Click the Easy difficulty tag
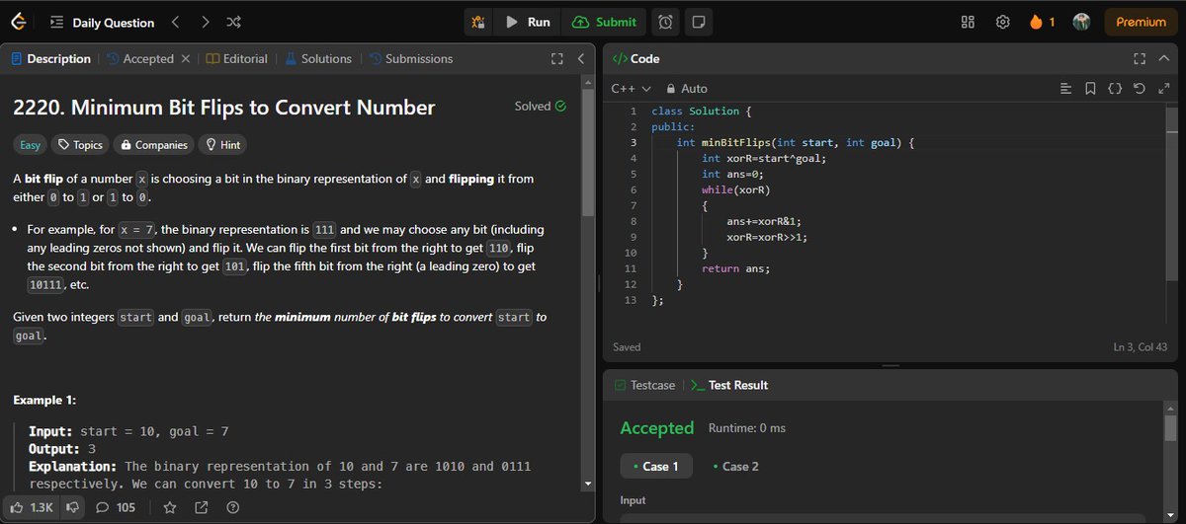The height and width of the screenshot is (524, 1186). tap(31, 145)
